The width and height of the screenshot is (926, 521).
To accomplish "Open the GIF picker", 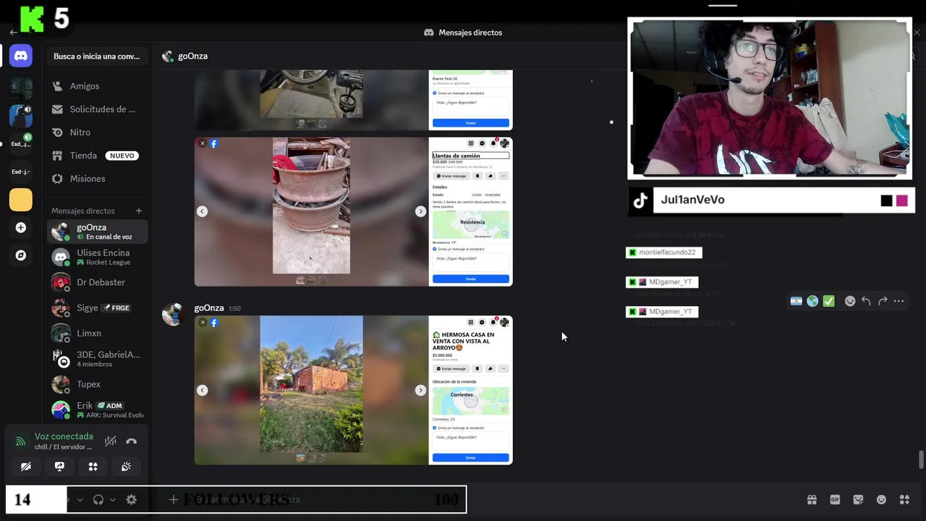I will [x=835, y=499].
